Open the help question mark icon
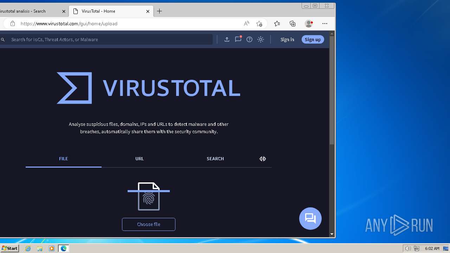 tap(249, 39)
